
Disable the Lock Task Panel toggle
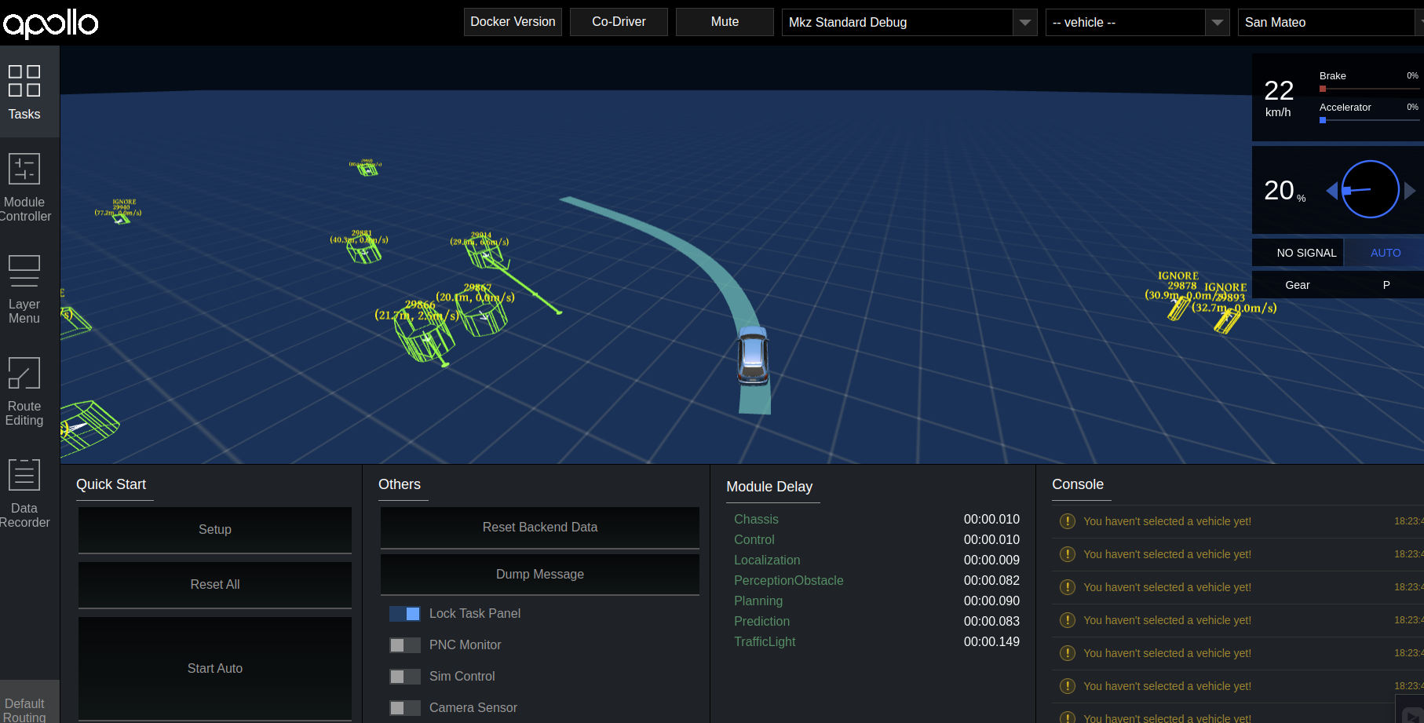(x=405, y=614)
